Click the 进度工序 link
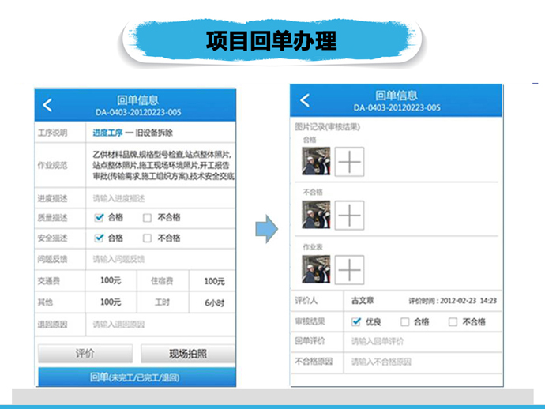The width and height of the screenshot is (545, 409). (108, 133)
